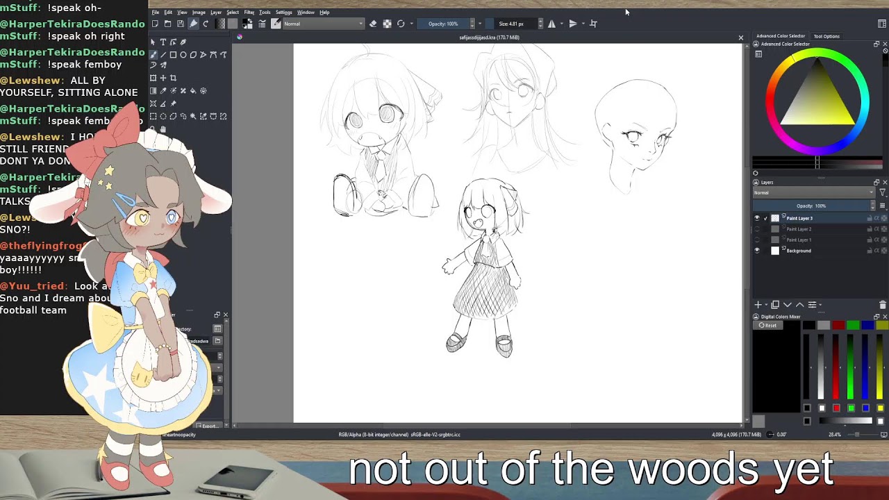Open the brush preset chooser
Screen dimensions: 889x500
tap(276, 24)
